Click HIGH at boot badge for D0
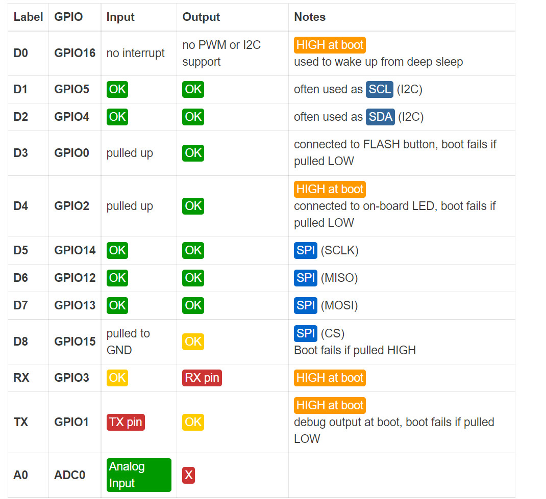Image resolution: width=546 pixels, height=499 pixels. click(x=330, y=45)
